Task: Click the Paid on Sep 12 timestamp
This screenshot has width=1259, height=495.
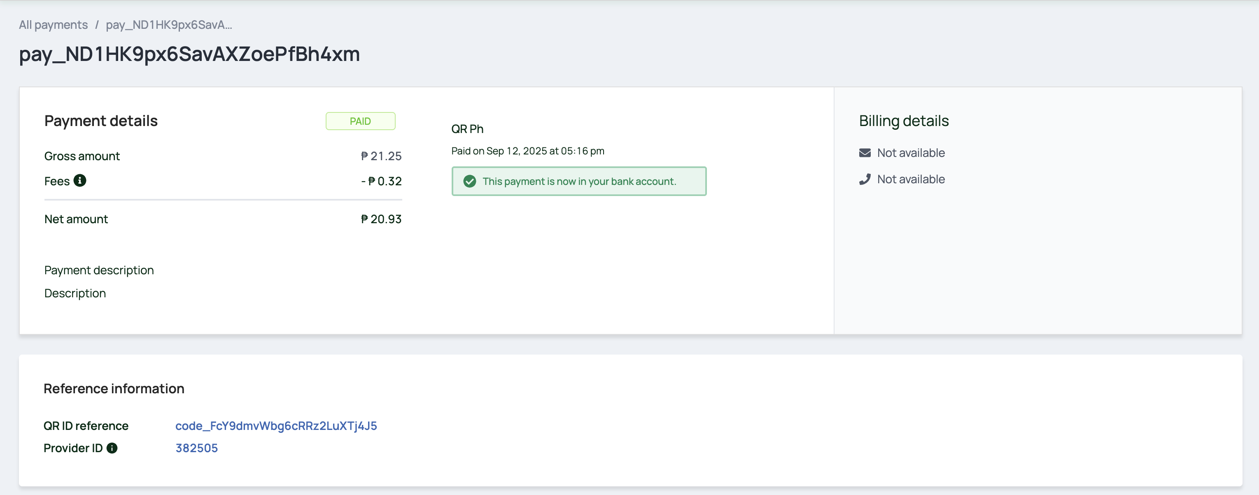Action: pyautogui.click(x=527, y=150)
